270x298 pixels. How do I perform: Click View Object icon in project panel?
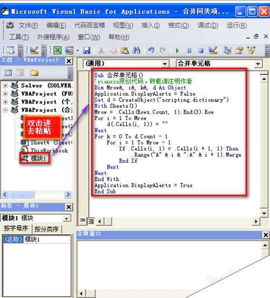pos(20,73)
